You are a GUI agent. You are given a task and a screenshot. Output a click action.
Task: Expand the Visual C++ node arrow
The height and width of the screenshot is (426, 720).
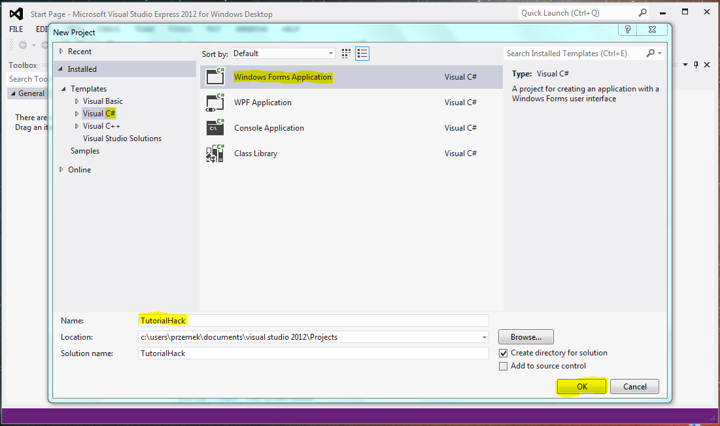tap(77, 126)
